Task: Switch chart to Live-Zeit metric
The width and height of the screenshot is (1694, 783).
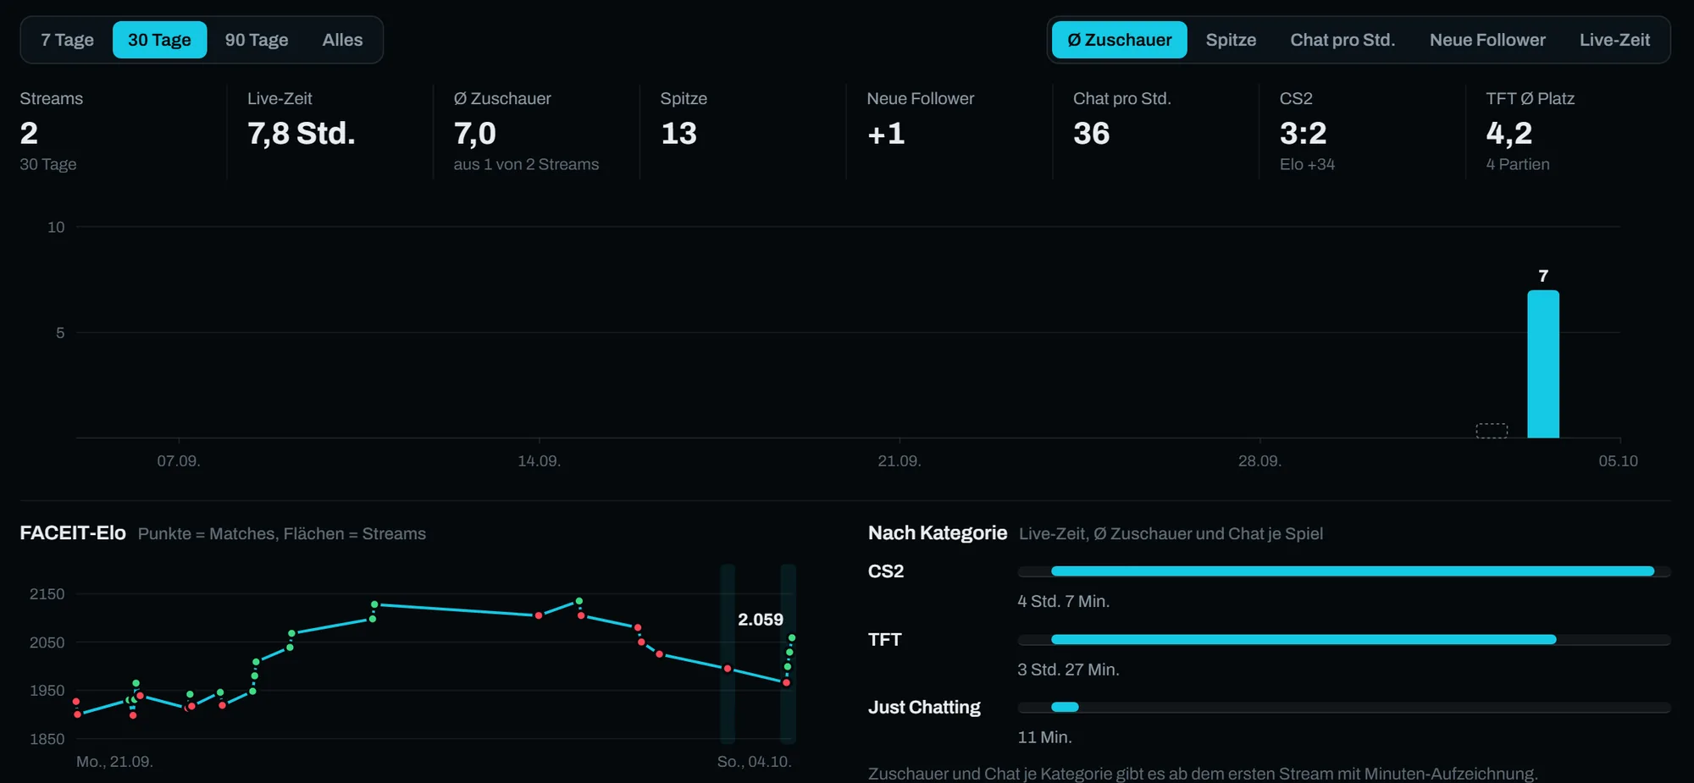Action: tap(1614, 40)
